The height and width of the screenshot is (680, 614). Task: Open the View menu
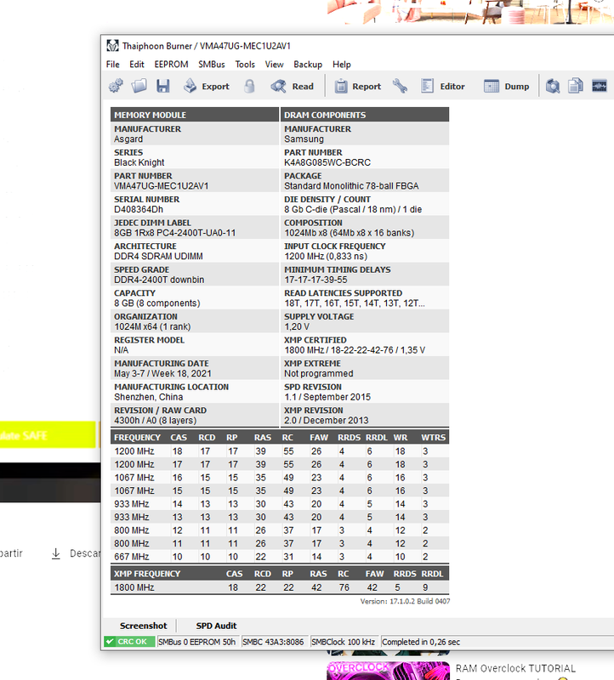tap(274, 65)
